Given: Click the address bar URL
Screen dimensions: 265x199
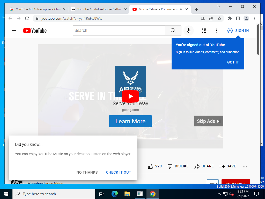Looking at the screenshot, I should [72, 18].
